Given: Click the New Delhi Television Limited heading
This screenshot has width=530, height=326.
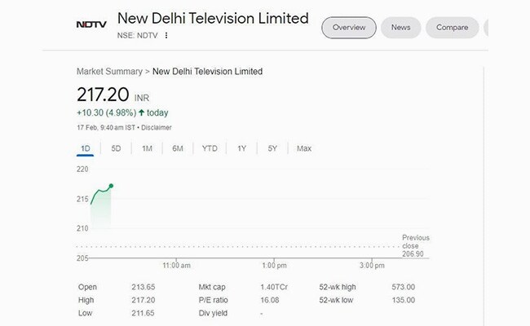Looking at the screenshot, I should [213, 18].
